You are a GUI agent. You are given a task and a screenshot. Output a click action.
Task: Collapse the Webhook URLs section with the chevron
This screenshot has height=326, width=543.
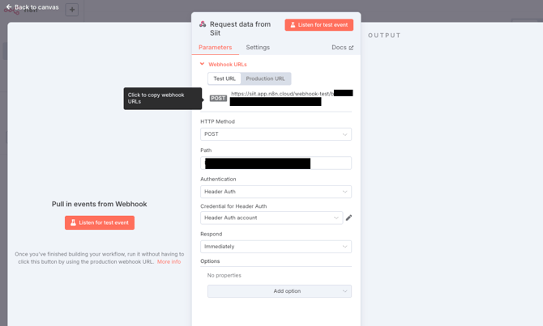pos(203,64)
